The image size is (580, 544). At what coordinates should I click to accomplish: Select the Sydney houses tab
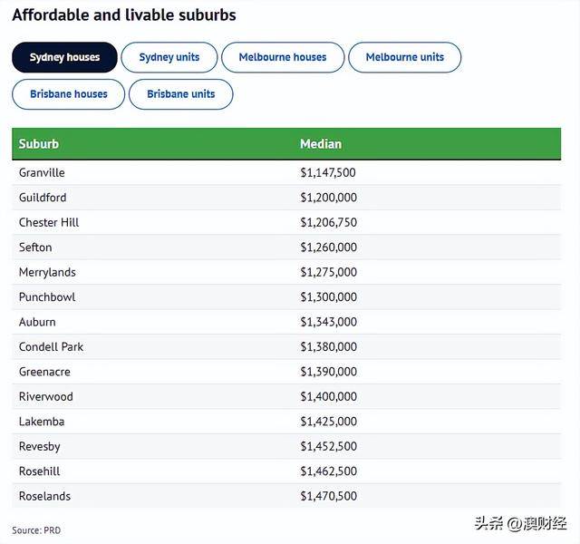coord(64,57)
